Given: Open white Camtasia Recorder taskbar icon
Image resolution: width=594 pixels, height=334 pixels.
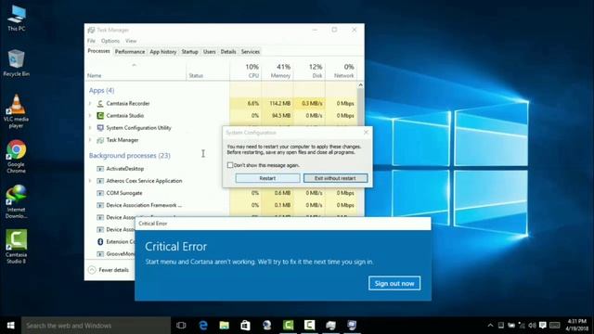Looking at the screenshot, I should (309, 326).
